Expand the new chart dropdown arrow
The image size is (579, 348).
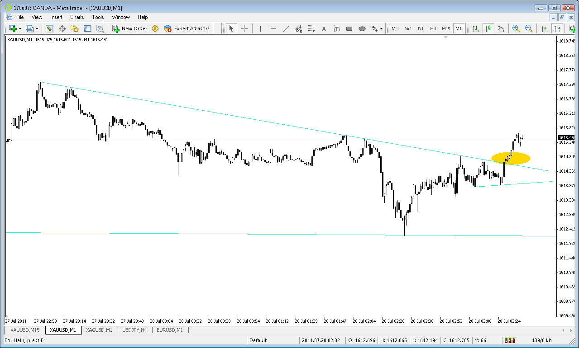(x=20, y=28)
